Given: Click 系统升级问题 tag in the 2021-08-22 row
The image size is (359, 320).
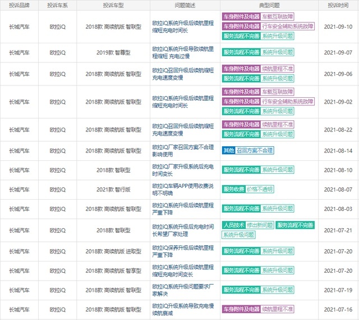Looking at the screenshot, I should click(x=277, y=134).
